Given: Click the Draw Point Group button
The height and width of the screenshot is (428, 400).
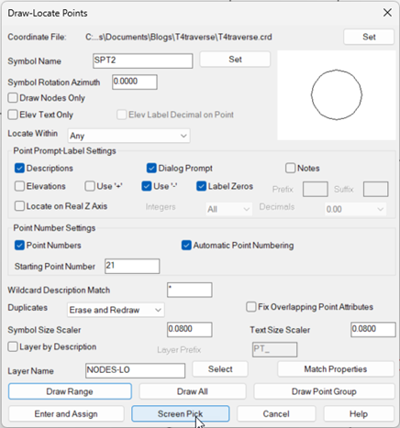Looking at the screenshot, I should point(324,391).
